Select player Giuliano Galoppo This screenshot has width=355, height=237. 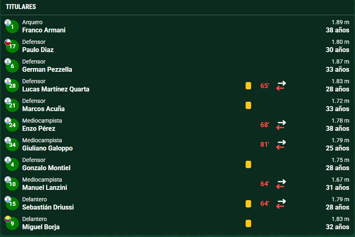click(x=48, y=148)
